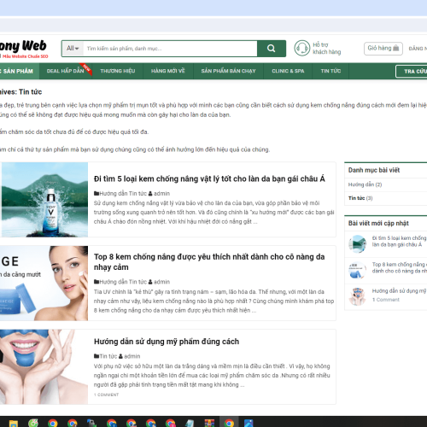Click the folder category icon in first article
Image resolution: width=427 pixels, height=427 pixels.
pos(97,194)
